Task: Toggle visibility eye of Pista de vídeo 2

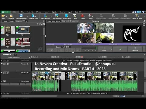Action: (x=5, y=64)
